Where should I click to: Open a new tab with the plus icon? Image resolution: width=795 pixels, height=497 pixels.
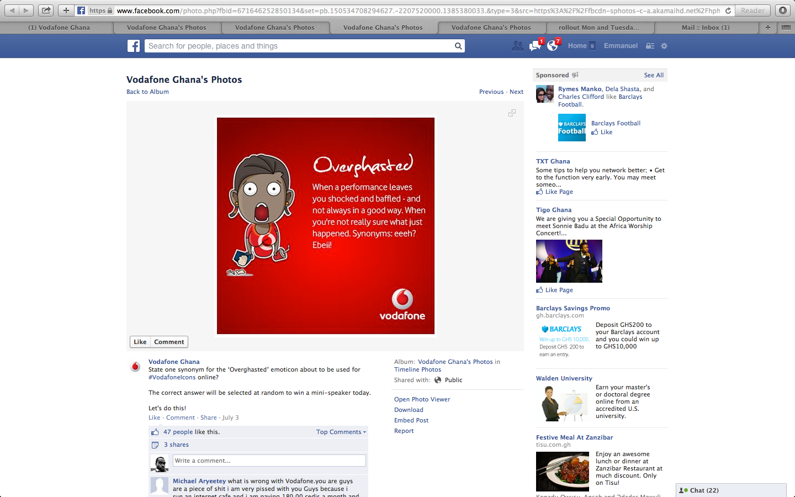(768, 27)
